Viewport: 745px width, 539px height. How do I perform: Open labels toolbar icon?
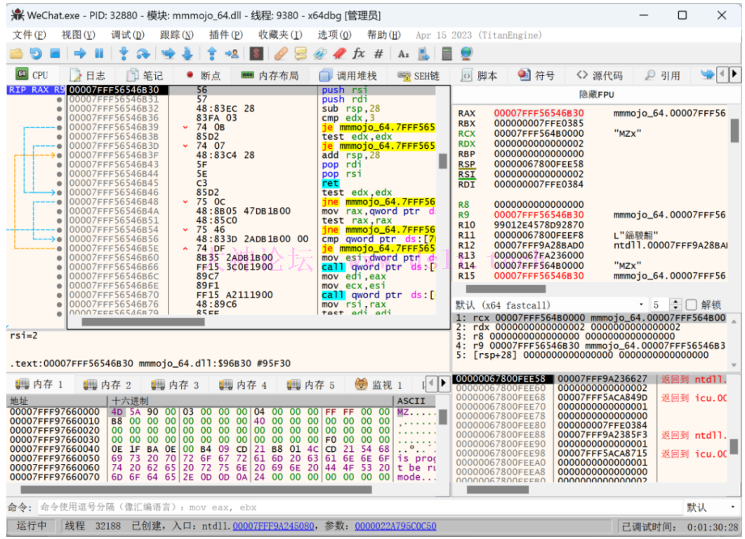320,53
